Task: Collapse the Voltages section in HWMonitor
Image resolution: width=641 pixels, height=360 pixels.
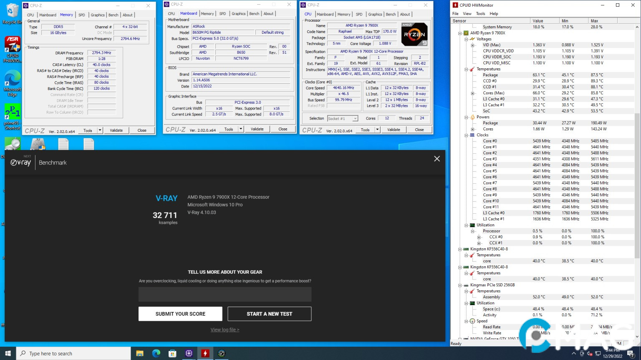Action: [x=466, y=39]
